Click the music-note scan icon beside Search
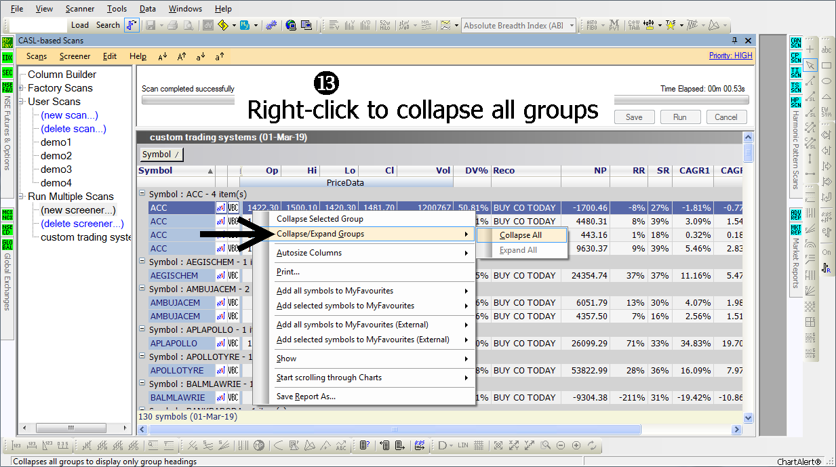The image size is (836, 467). (x=132, y=25)
